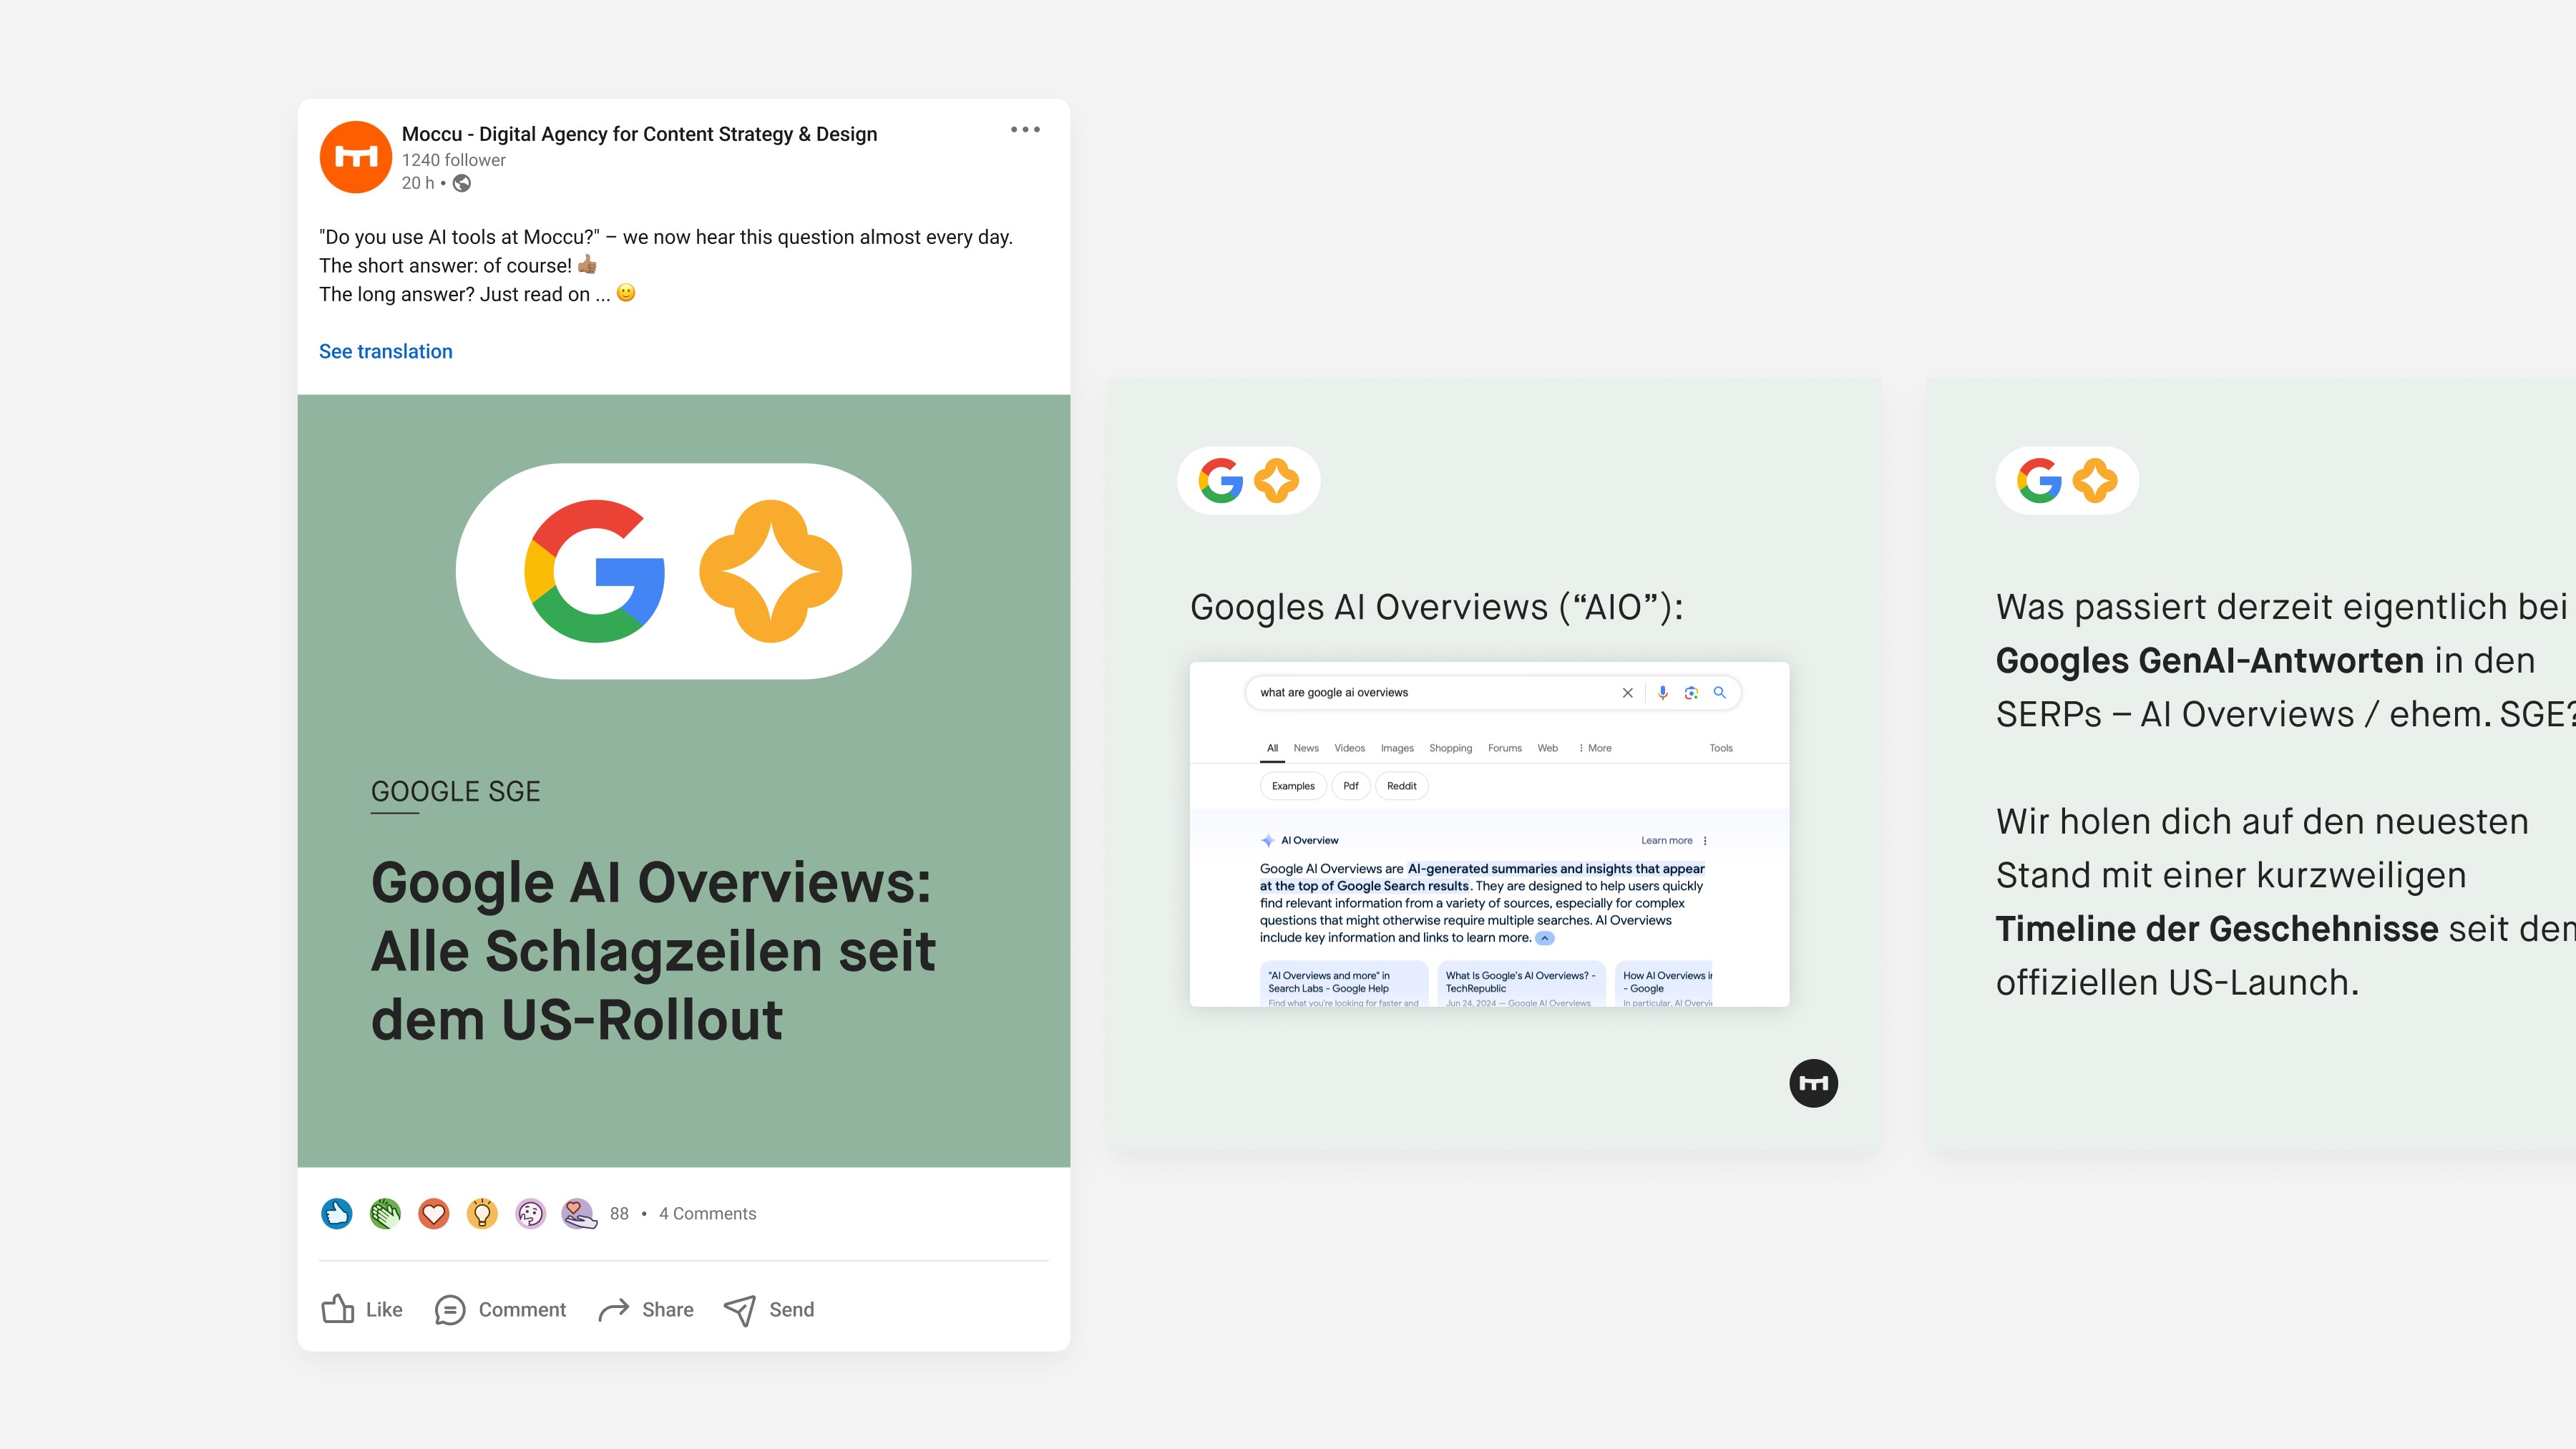Select the Images tab in search screenshot

click(x=1396, y=748)
